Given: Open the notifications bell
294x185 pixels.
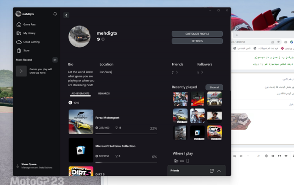Looking at the screenshot, I should pos(55,14).
